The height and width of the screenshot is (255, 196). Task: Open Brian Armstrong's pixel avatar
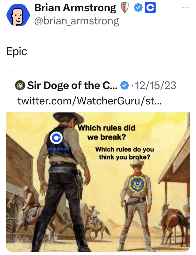click(18, 15)
